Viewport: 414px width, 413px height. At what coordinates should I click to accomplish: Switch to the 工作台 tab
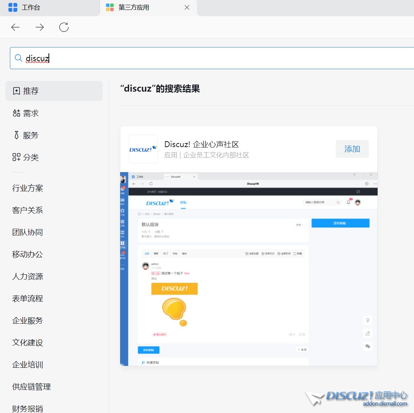pos(31,7)
